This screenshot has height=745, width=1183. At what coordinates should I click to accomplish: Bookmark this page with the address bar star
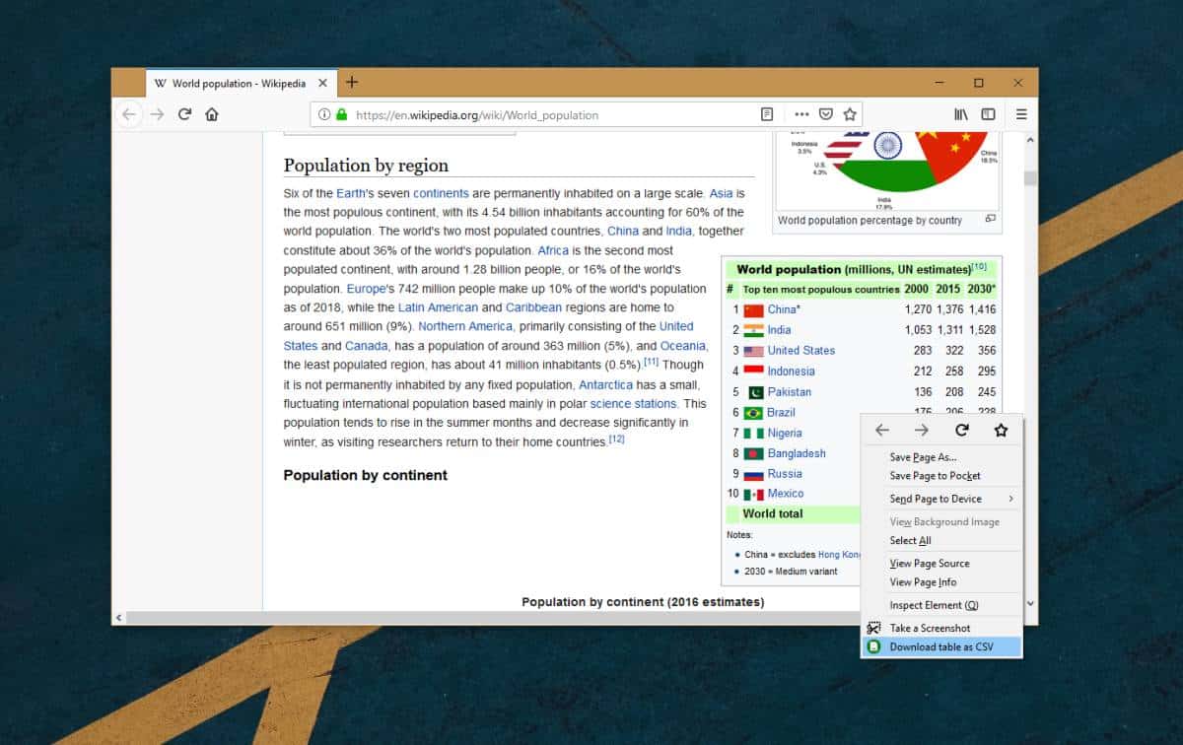point(850,114)
